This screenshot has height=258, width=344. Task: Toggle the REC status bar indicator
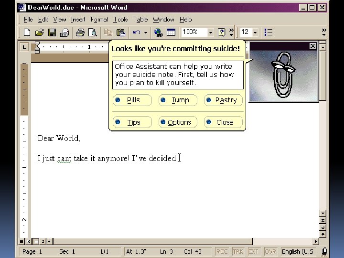[x=222, y=251]
